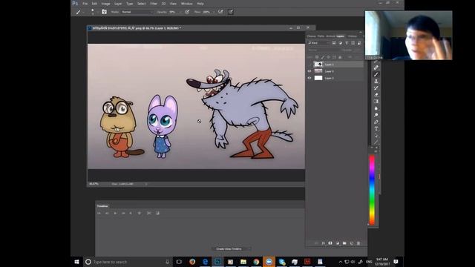The image size is (475, 267).
Task: Open Chrome from the taskbar
Action: coord(256,262)
